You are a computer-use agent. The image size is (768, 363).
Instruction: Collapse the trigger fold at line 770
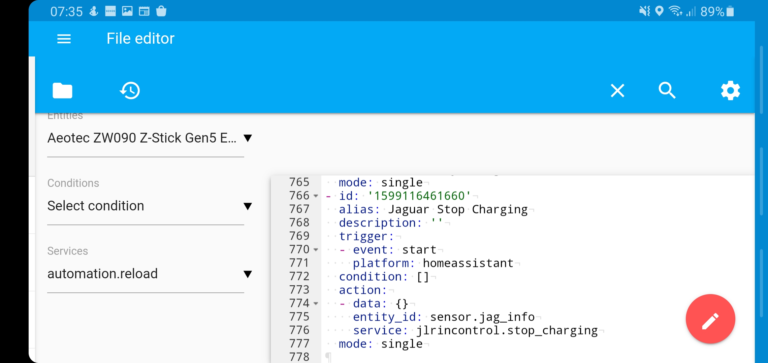point(315,249)
